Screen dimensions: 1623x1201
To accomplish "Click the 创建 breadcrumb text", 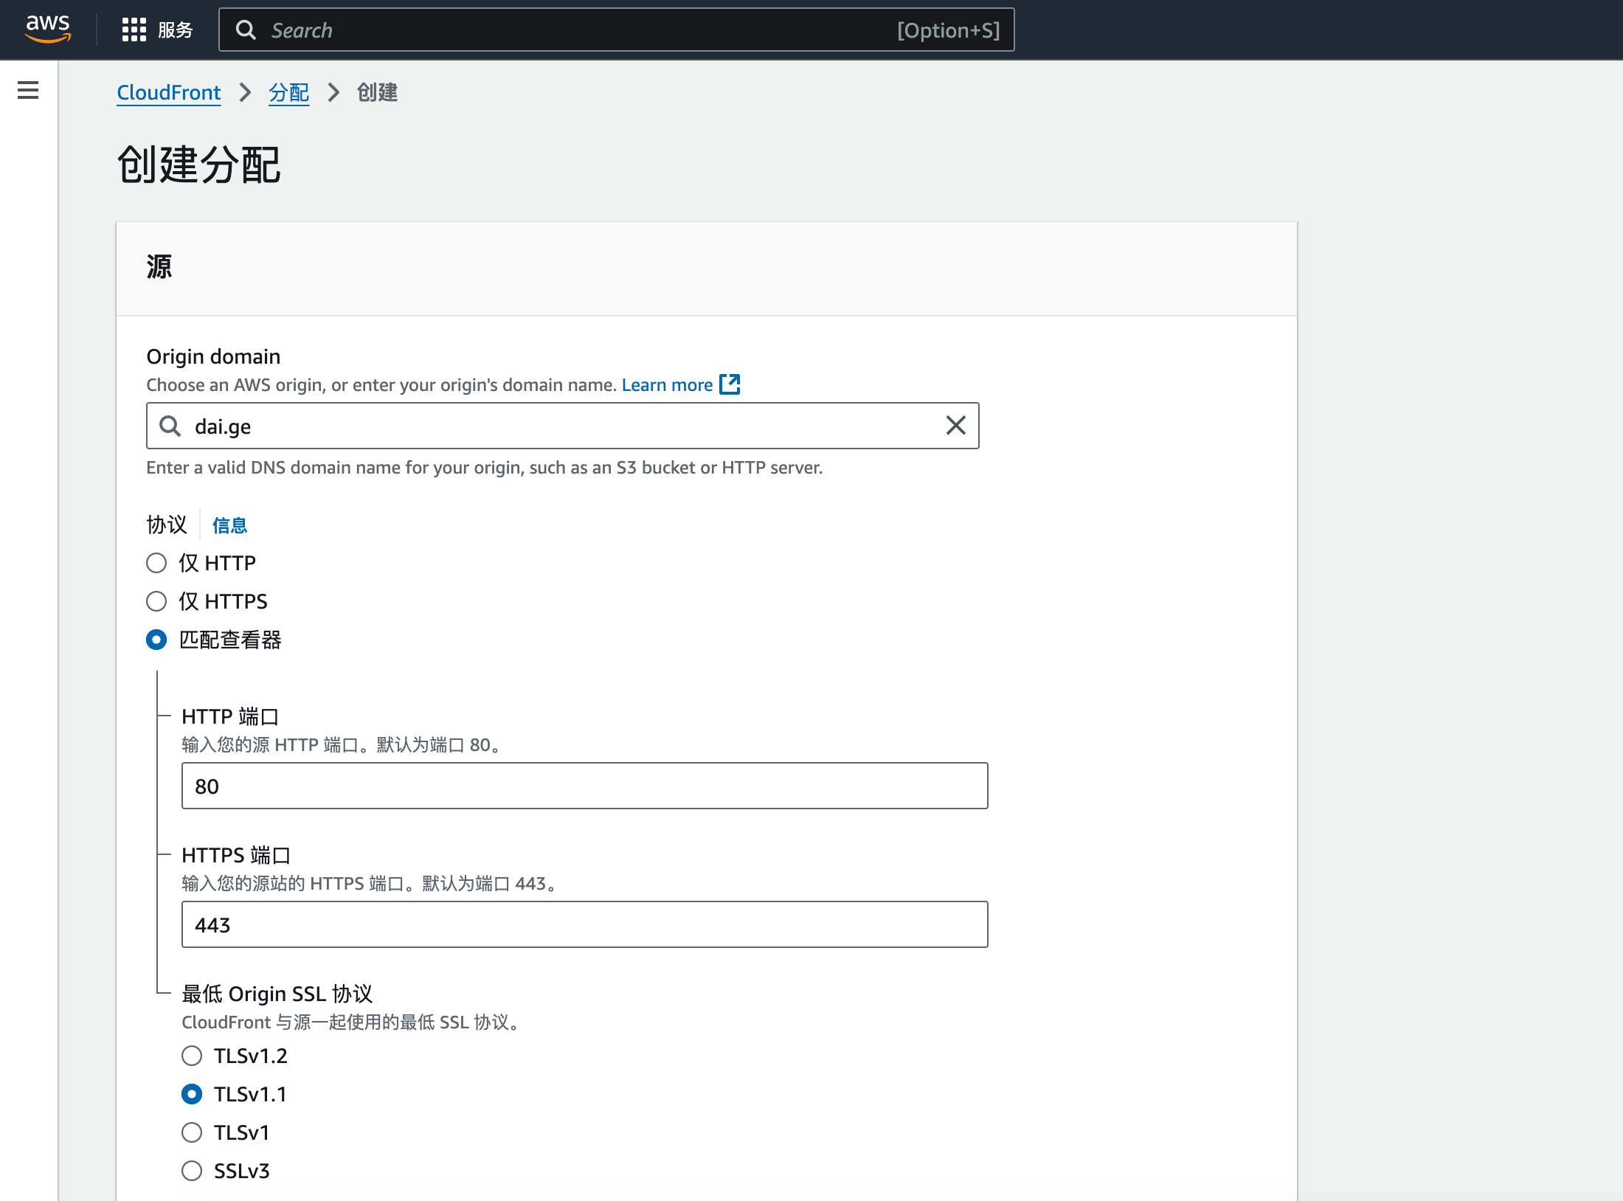I will coord(377,92).
